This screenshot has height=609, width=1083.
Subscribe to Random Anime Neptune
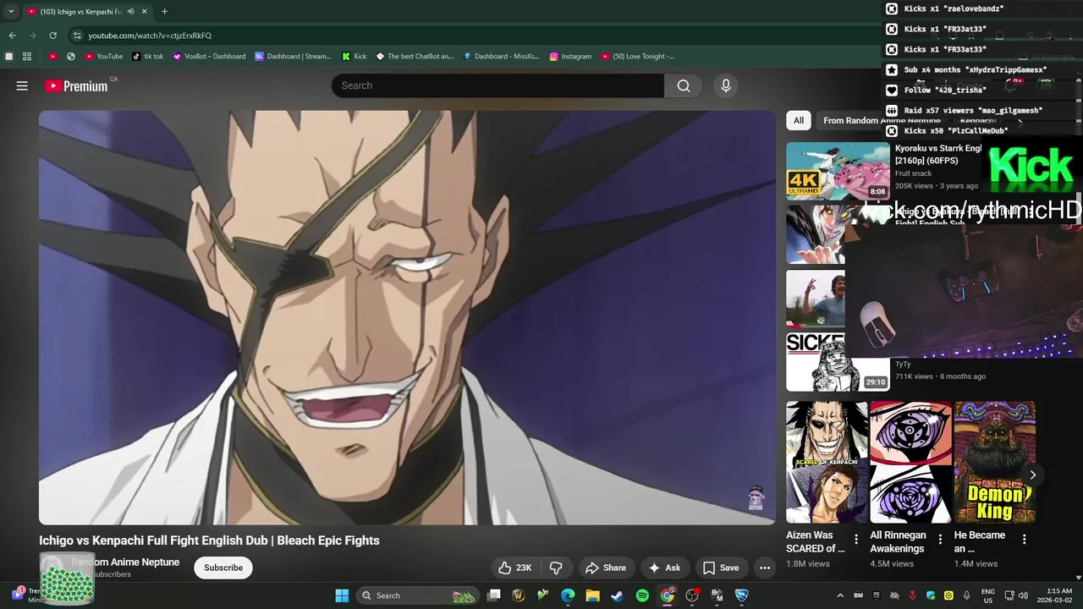pyautogui.click(x=223, y=568)
